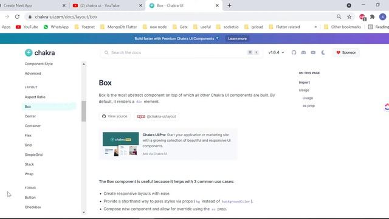Image resolution: width=389 pixels, height=219 pixels.
Task: Go forward with the browser arrow
Action: [7, 17]
